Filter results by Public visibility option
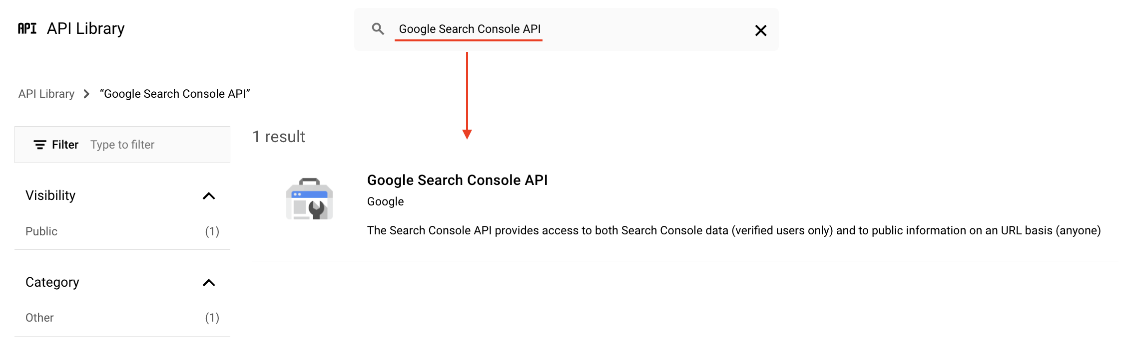This screenshot has height=362, width=1125. 41,231
